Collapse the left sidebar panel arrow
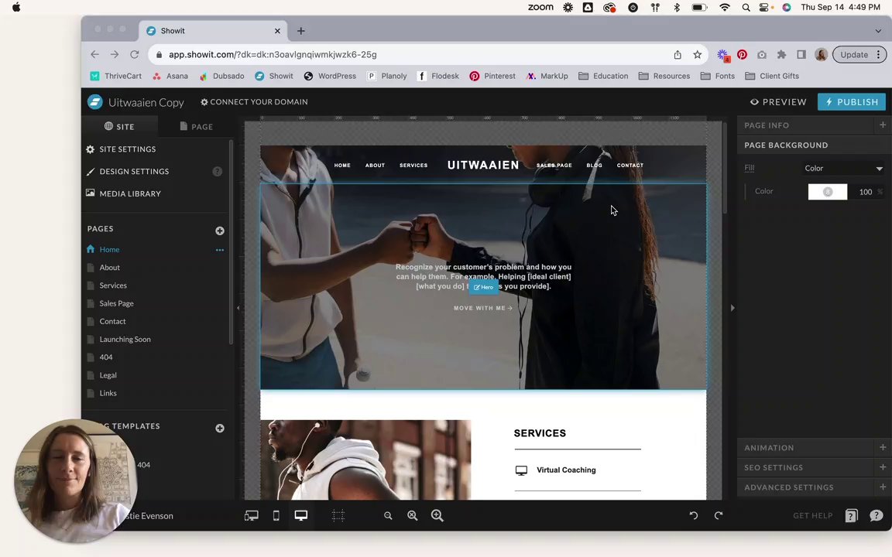The height and width of the screenshot is (557, 892). click(238, 308)
